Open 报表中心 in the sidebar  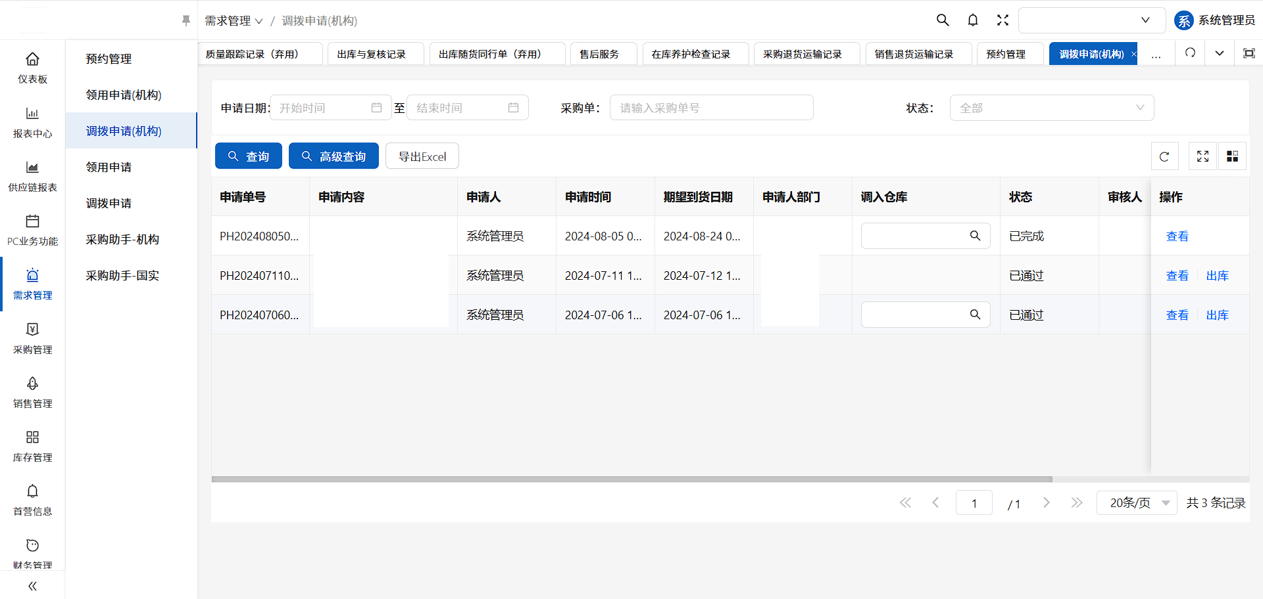point(32,122)
